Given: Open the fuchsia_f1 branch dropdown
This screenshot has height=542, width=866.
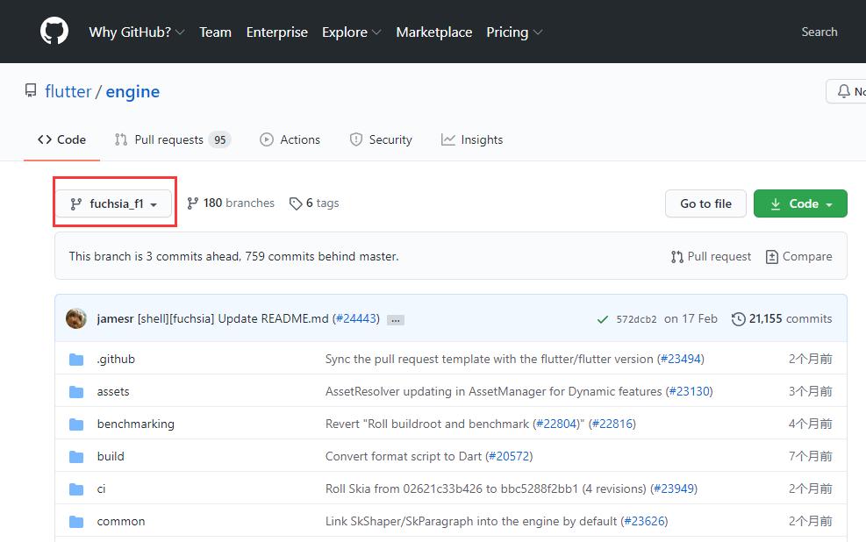Looking at the screenshot, I should point(114,203).
